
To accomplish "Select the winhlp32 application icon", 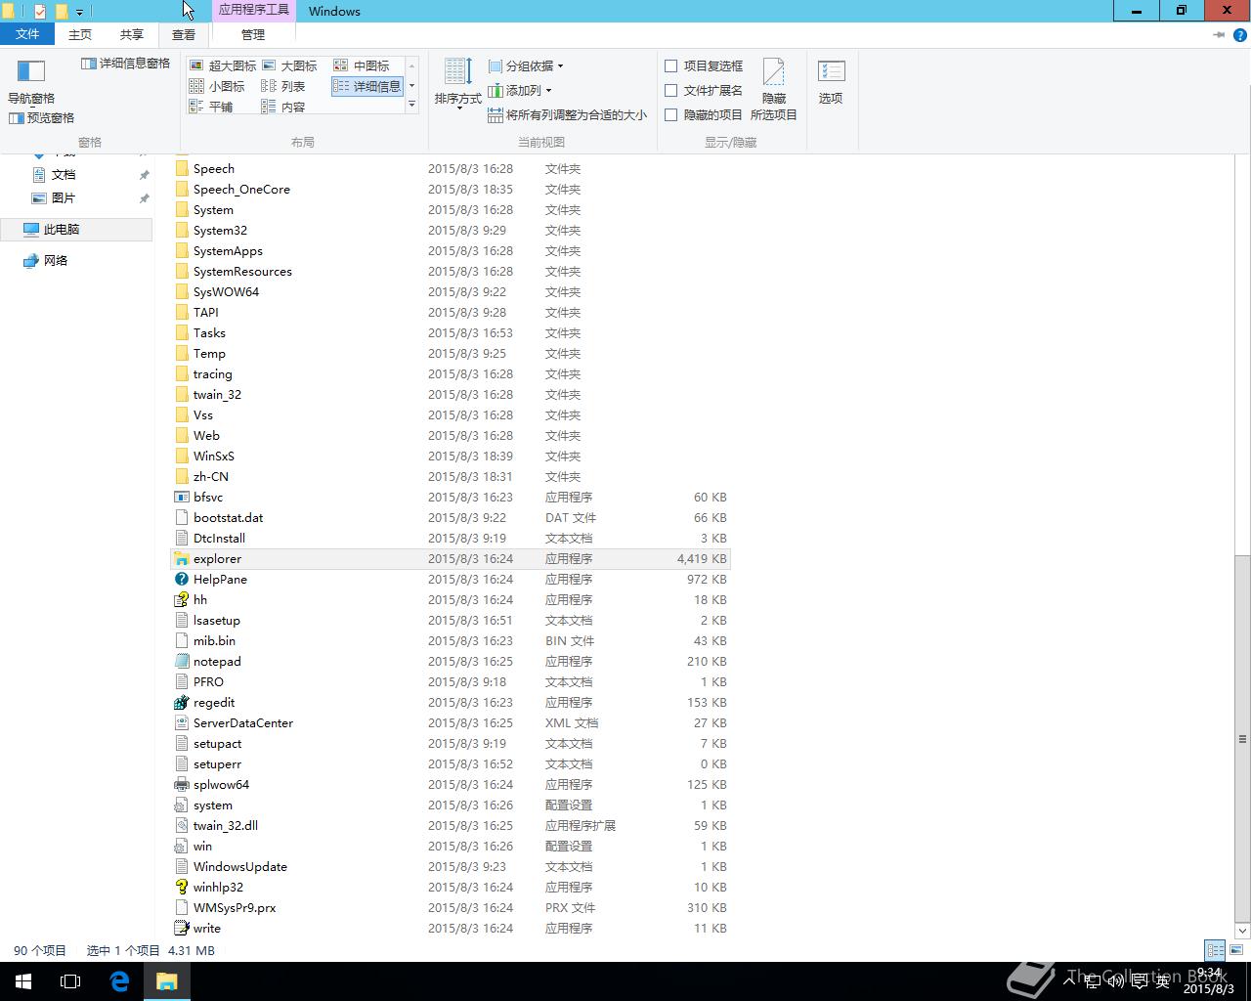I will (x=181, y=887).
